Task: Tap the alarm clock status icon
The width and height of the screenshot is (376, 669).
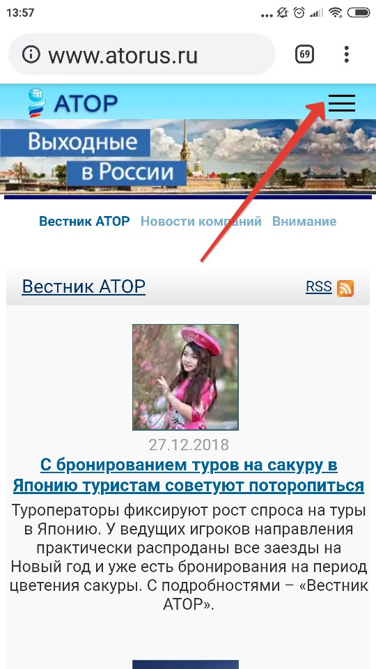Action: tap(299, 13)
